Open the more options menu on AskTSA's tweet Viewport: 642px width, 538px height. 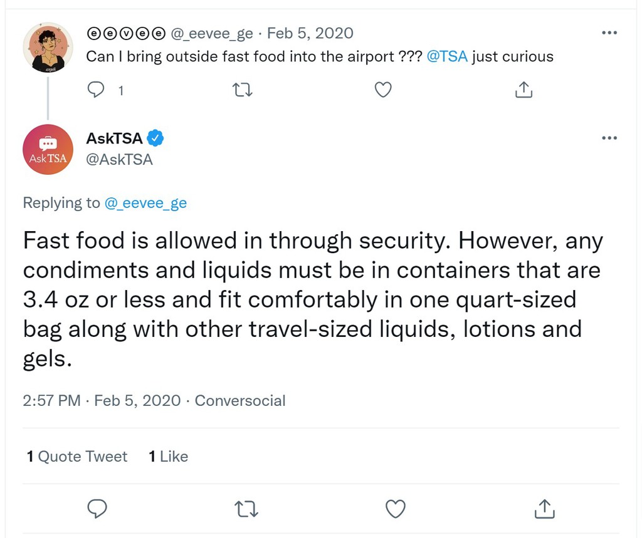coord(609,138)
